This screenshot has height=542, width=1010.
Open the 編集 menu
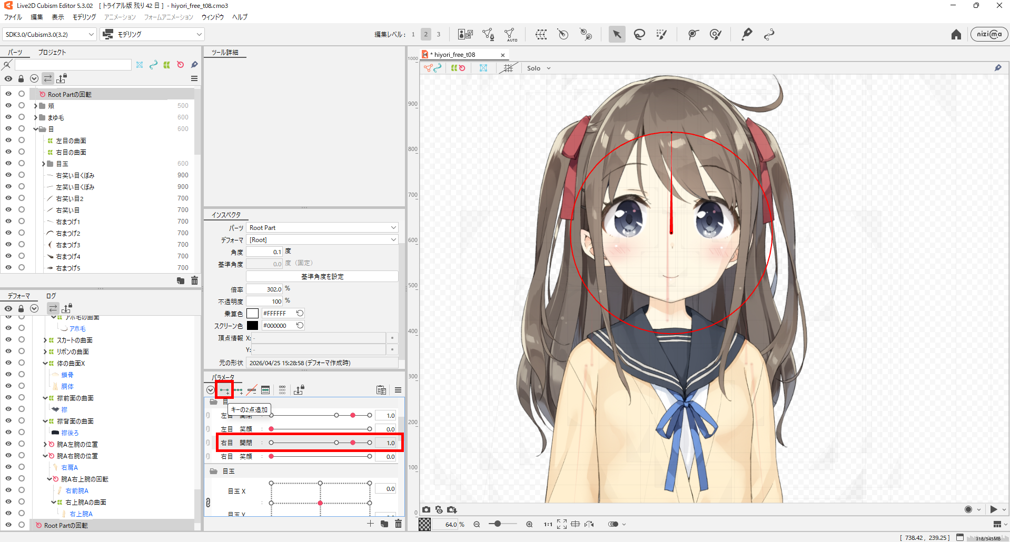pos(37,17)
